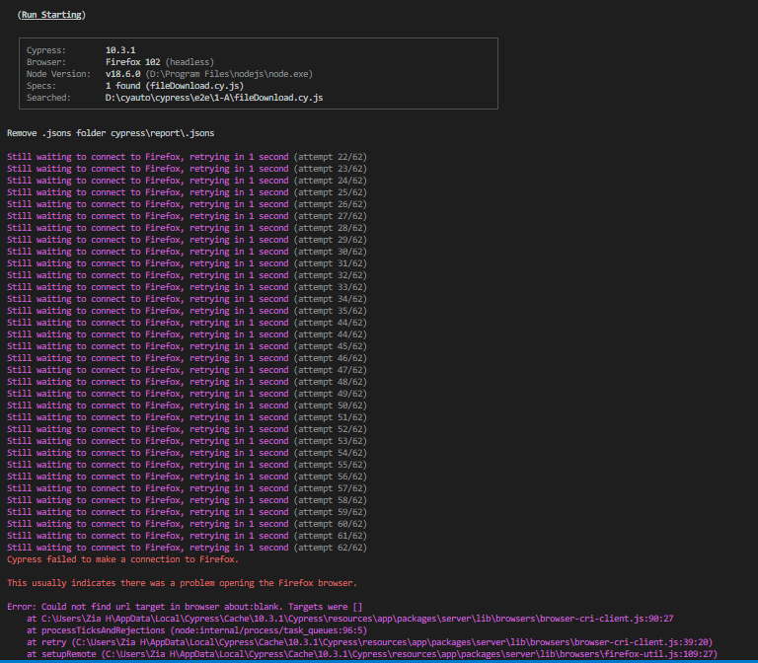This screenshot has width=758, height=663.
Task: Click the 'Error: Could not find url target' line
Action: 185,607
